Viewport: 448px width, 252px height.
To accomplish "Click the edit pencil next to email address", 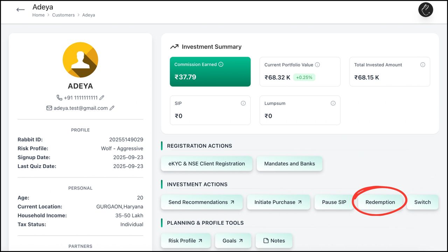I will 112,108.
